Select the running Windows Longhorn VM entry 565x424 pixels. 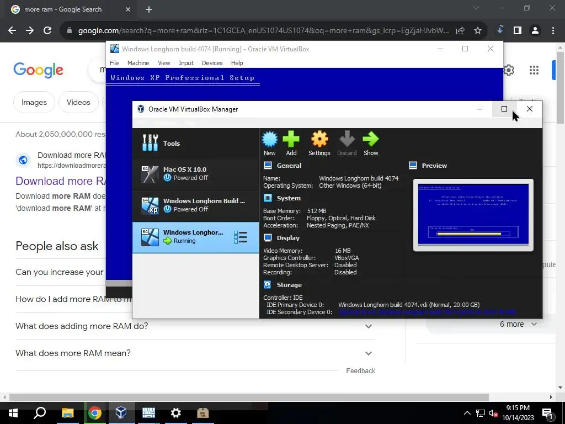pos(196,237)
